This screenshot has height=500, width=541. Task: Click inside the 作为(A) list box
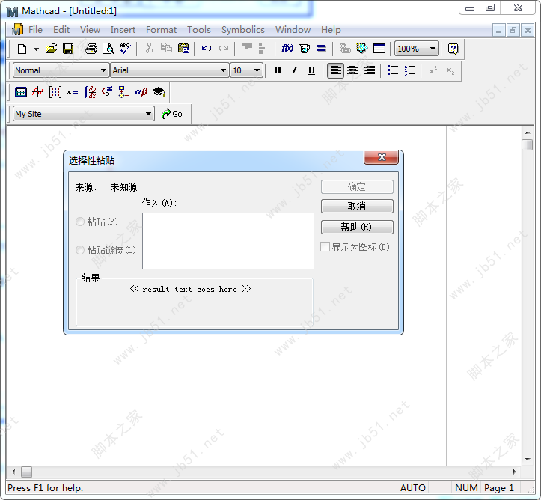point(227,240)
